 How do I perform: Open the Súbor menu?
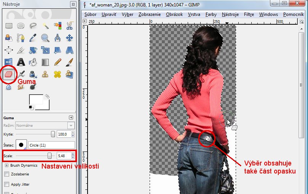point(90,14)
